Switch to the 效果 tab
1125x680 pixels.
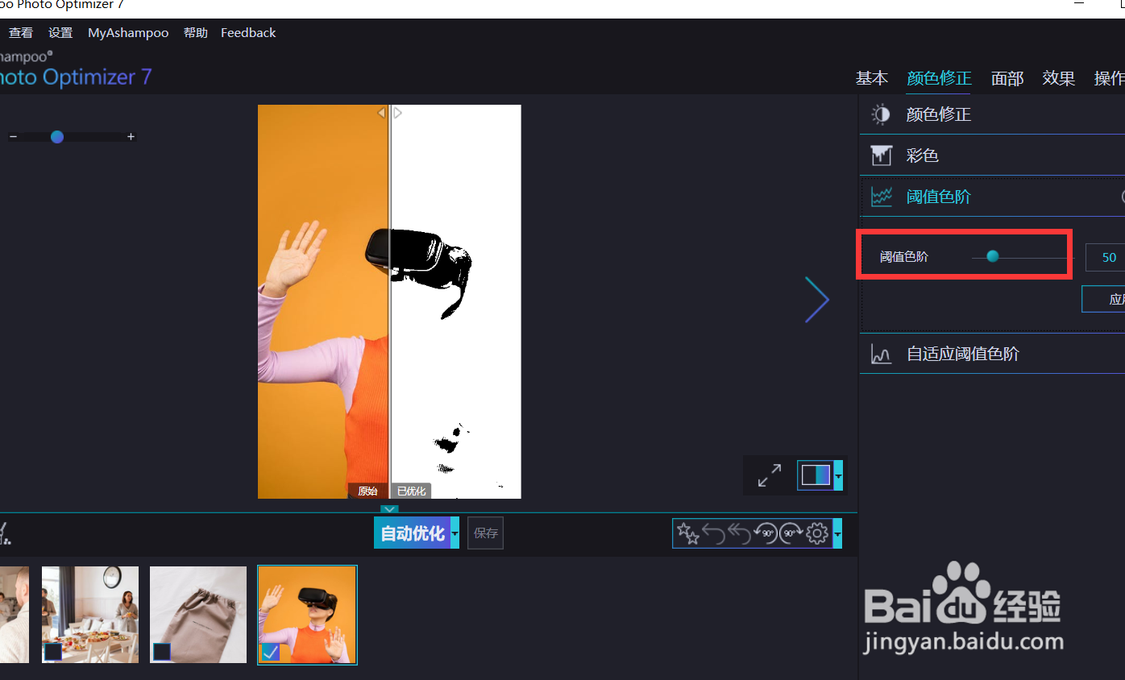[1058, 78]
